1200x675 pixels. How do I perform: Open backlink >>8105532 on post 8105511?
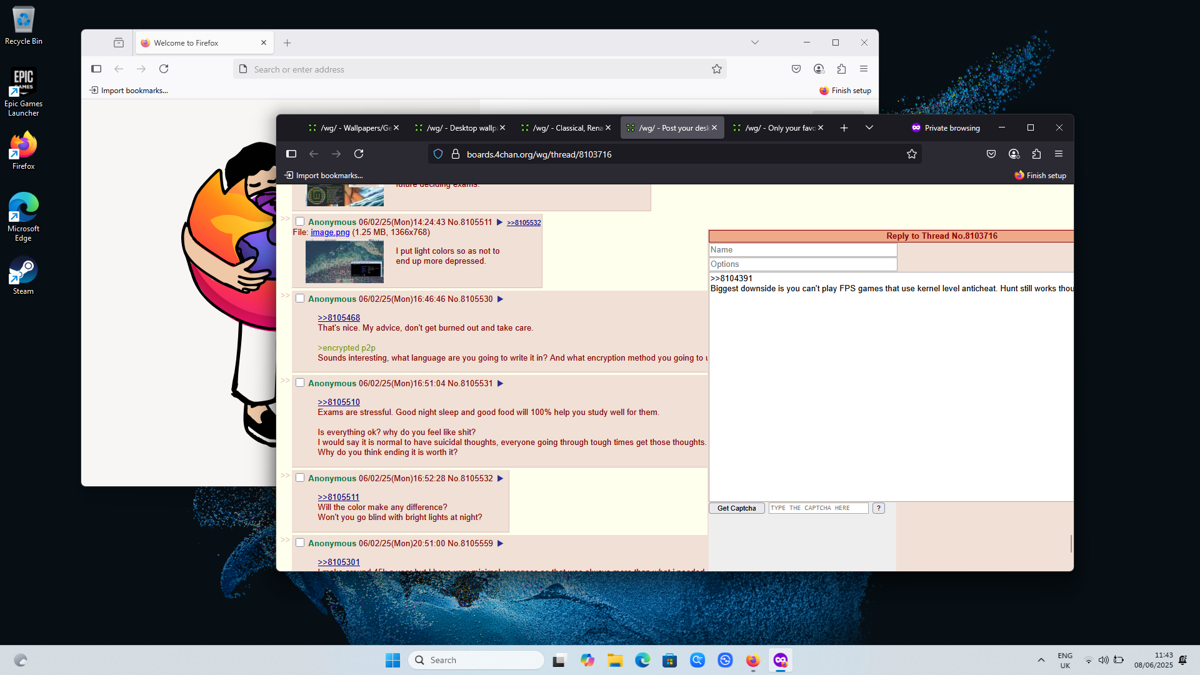pos(524,222)
